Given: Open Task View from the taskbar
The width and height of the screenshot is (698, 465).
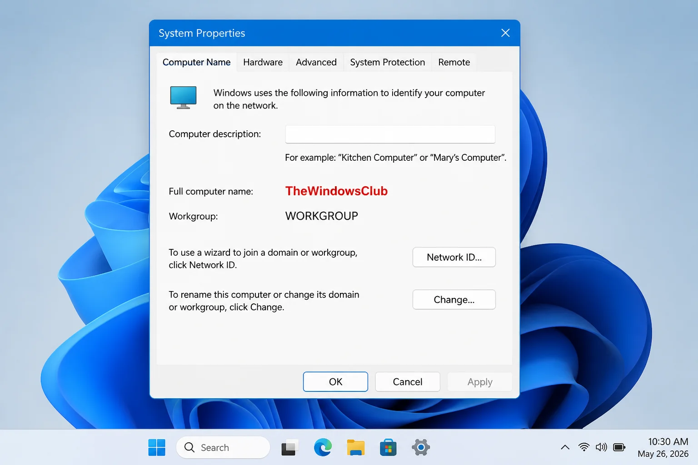Looking at the screenshot, I should 289,448.
